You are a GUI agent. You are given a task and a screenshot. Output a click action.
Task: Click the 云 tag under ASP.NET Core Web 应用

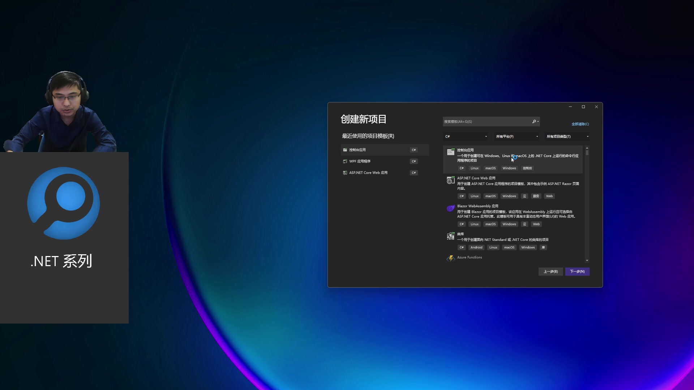click(x=524, y=196)
